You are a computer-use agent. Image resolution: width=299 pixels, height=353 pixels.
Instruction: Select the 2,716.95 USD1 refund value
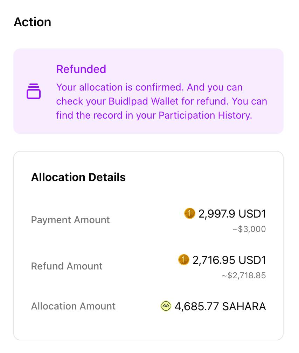[229, 260]
